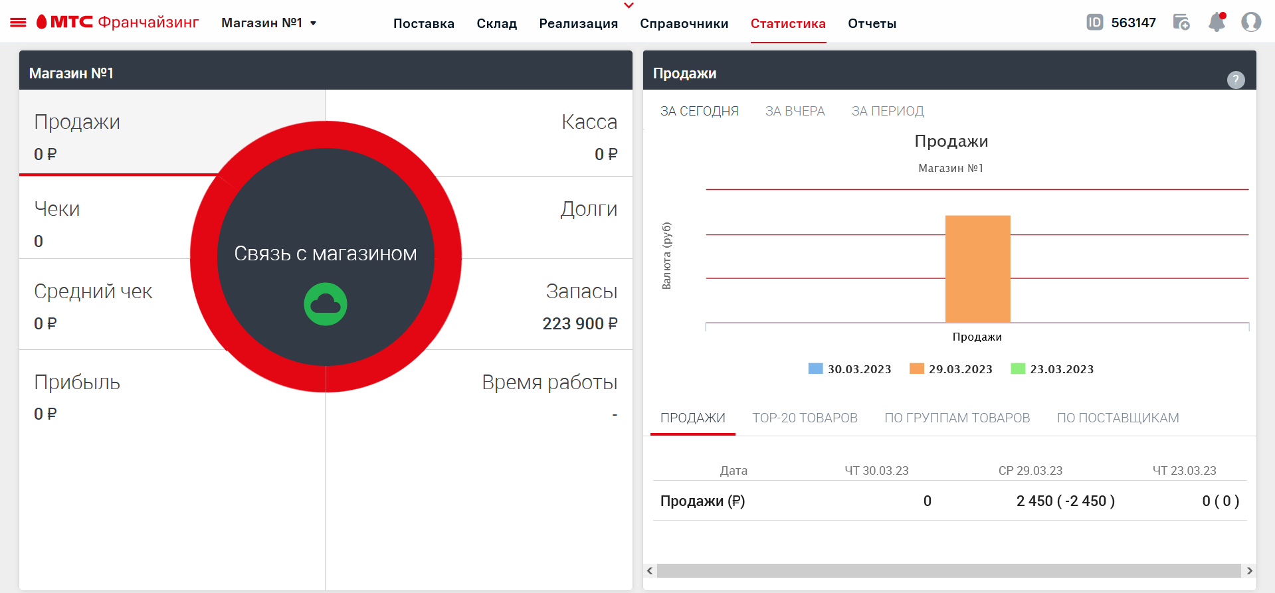Select the Чеки tile
This screenshot has height=593, width=1275.
click(x=106, y=218)
